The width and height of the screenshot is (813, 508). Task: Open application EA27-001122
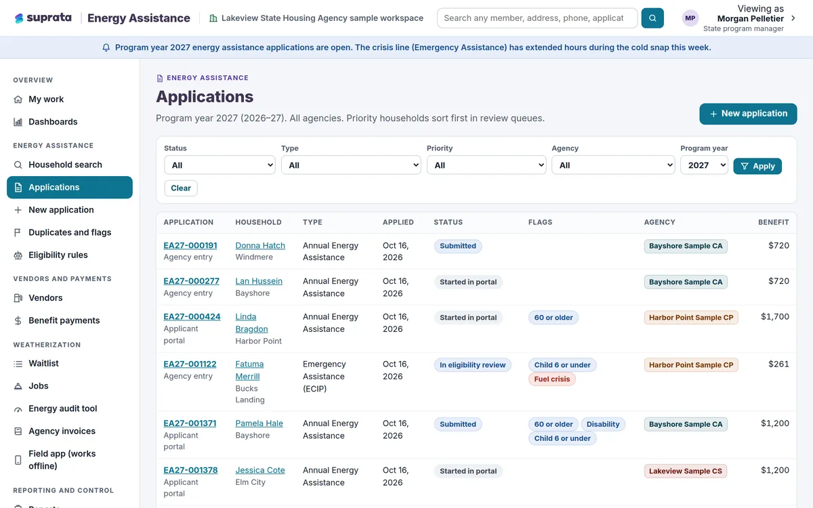click(190, 364)
